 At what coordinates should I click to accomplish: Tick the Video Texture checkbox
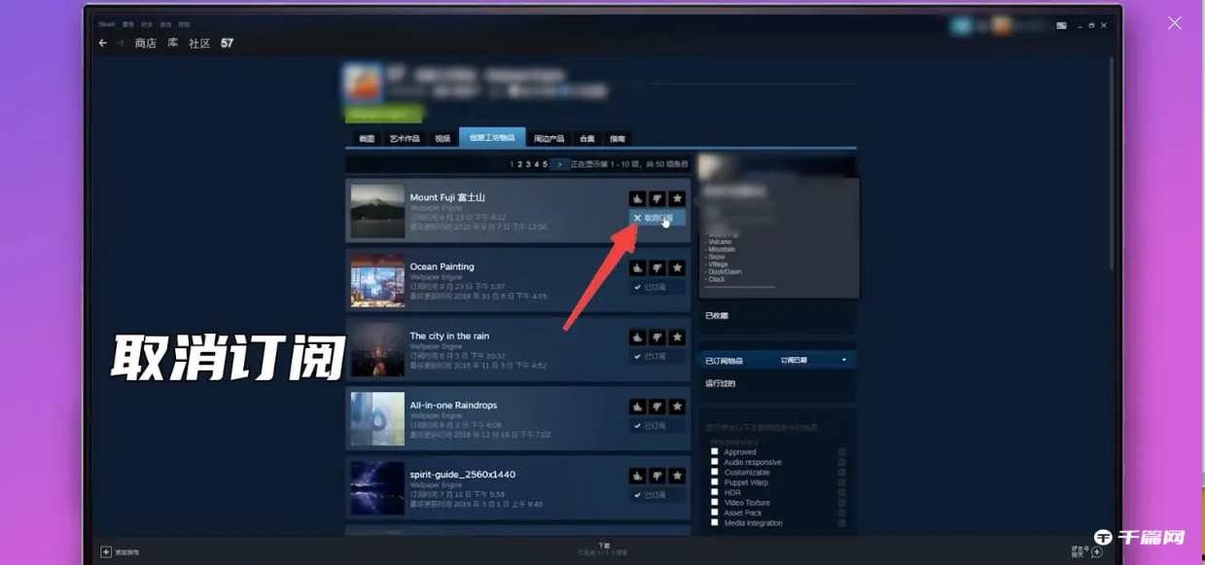[715, 503]
